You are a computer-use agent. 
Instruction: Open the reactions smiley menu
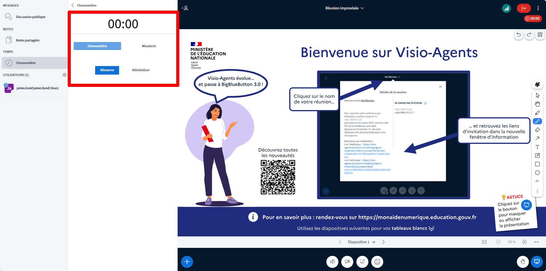377,262
